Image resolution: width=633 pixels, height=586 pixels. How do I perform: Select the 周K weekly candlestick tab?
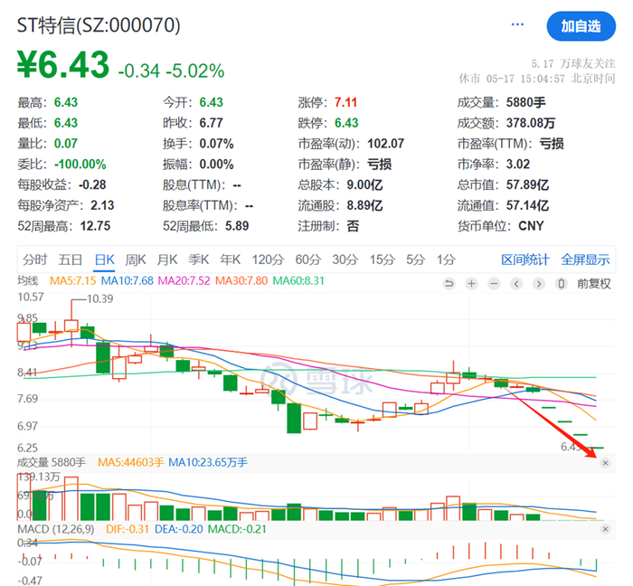136,260
